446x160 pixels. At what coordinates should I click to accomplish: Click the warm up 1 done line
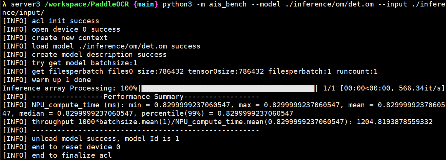click(x=47, y=80)
